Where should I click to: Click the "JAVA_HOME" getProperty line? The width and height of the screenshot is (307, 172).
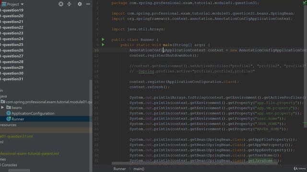pos(208,124)
